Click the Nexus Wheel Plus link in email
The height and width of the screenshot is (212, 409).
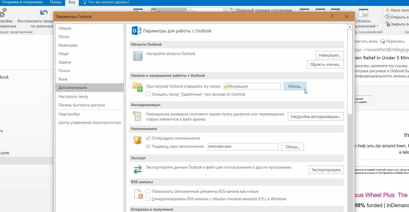click(381, 195)
